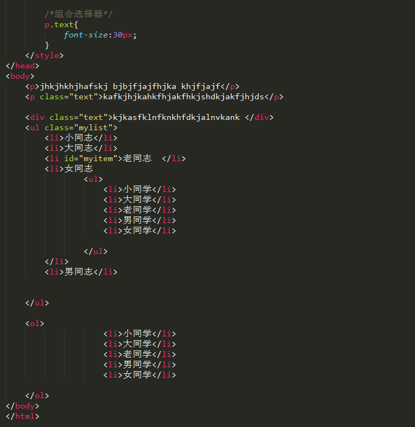The width and height of the screenshot is (415, 427).
Task: Click 女同学 inside the ol list
Action: 137,375
